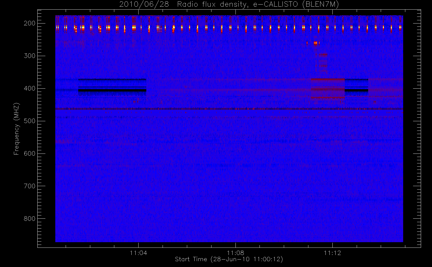432x267 pixels.
Task: Click the bright burst near 260 MHz before 11:12
Action: click(x=316, y=43)
